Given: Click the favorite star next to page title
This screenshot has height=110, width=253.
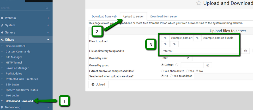Looking at the screenshot, I should tap(199, 3).
